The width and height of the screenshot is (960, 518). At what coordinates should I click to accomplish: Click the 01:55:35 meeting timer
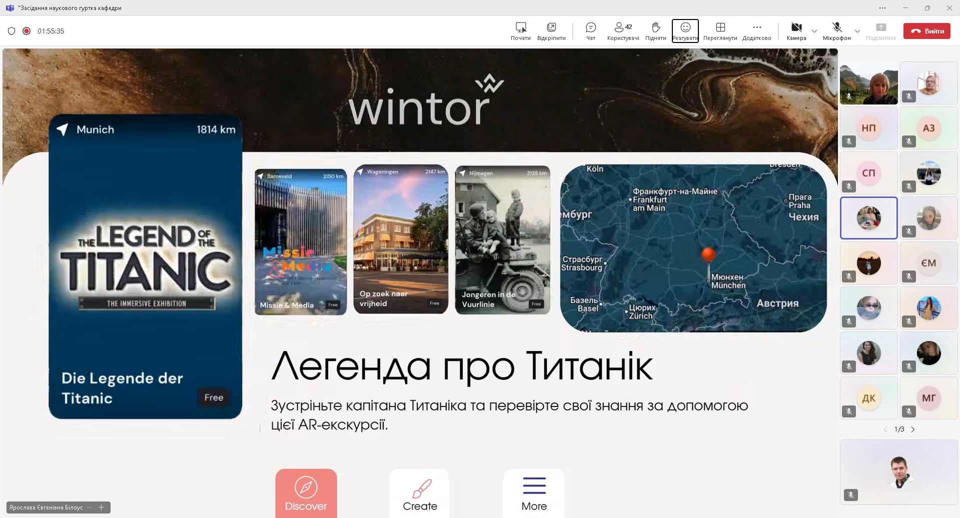pyautogui.click(x=51, y=31)
